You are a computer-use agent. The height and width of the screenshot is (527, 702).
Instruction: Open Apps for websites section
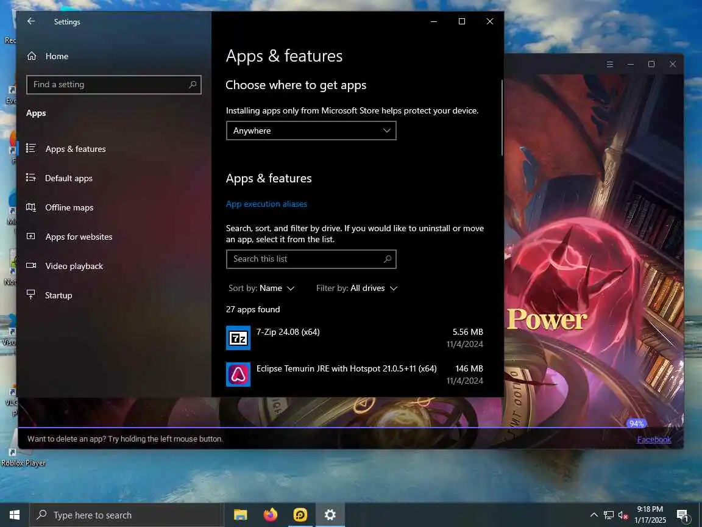(x=79, y=237)
